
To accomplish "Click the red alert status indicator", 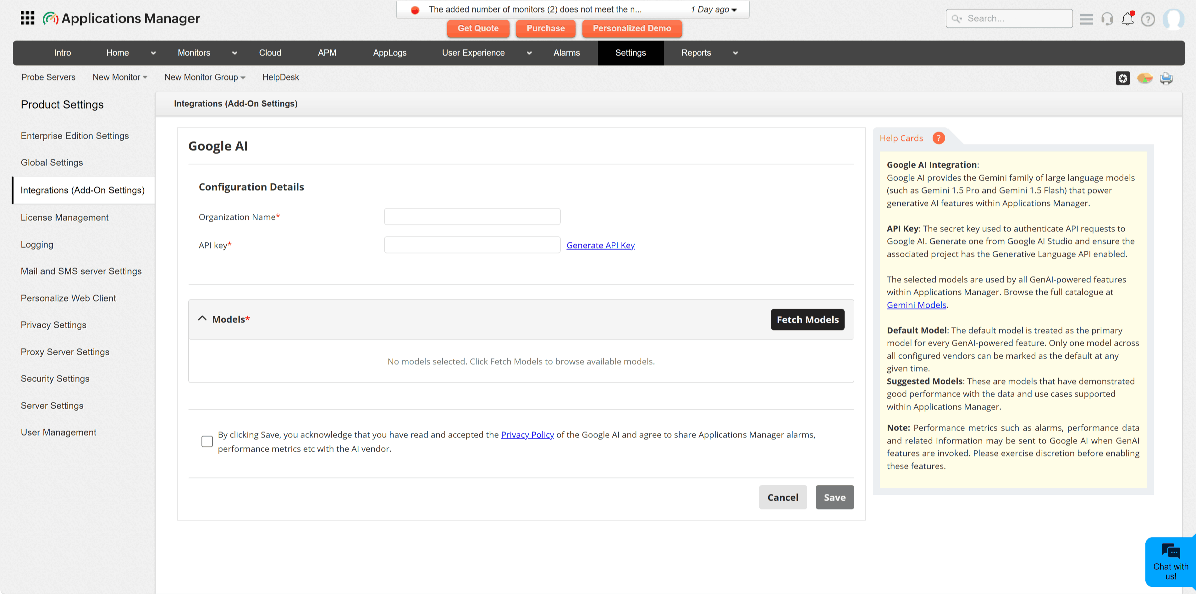I will 415,10.
